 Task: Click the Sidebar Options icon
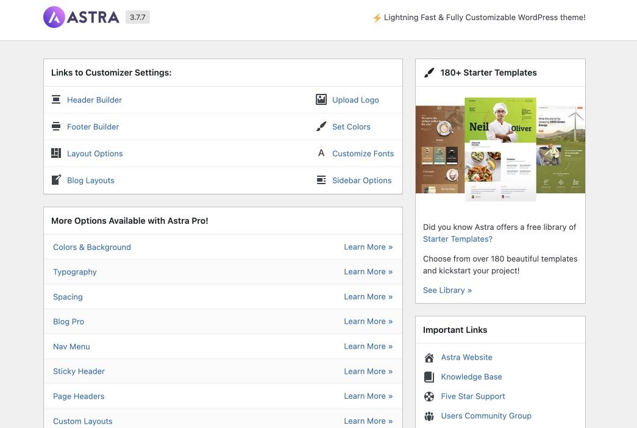point(321,179)
